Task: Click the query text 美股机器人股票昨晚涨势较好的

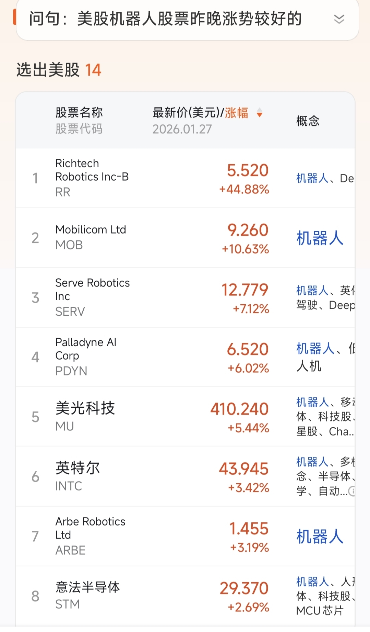Action: 189,19
